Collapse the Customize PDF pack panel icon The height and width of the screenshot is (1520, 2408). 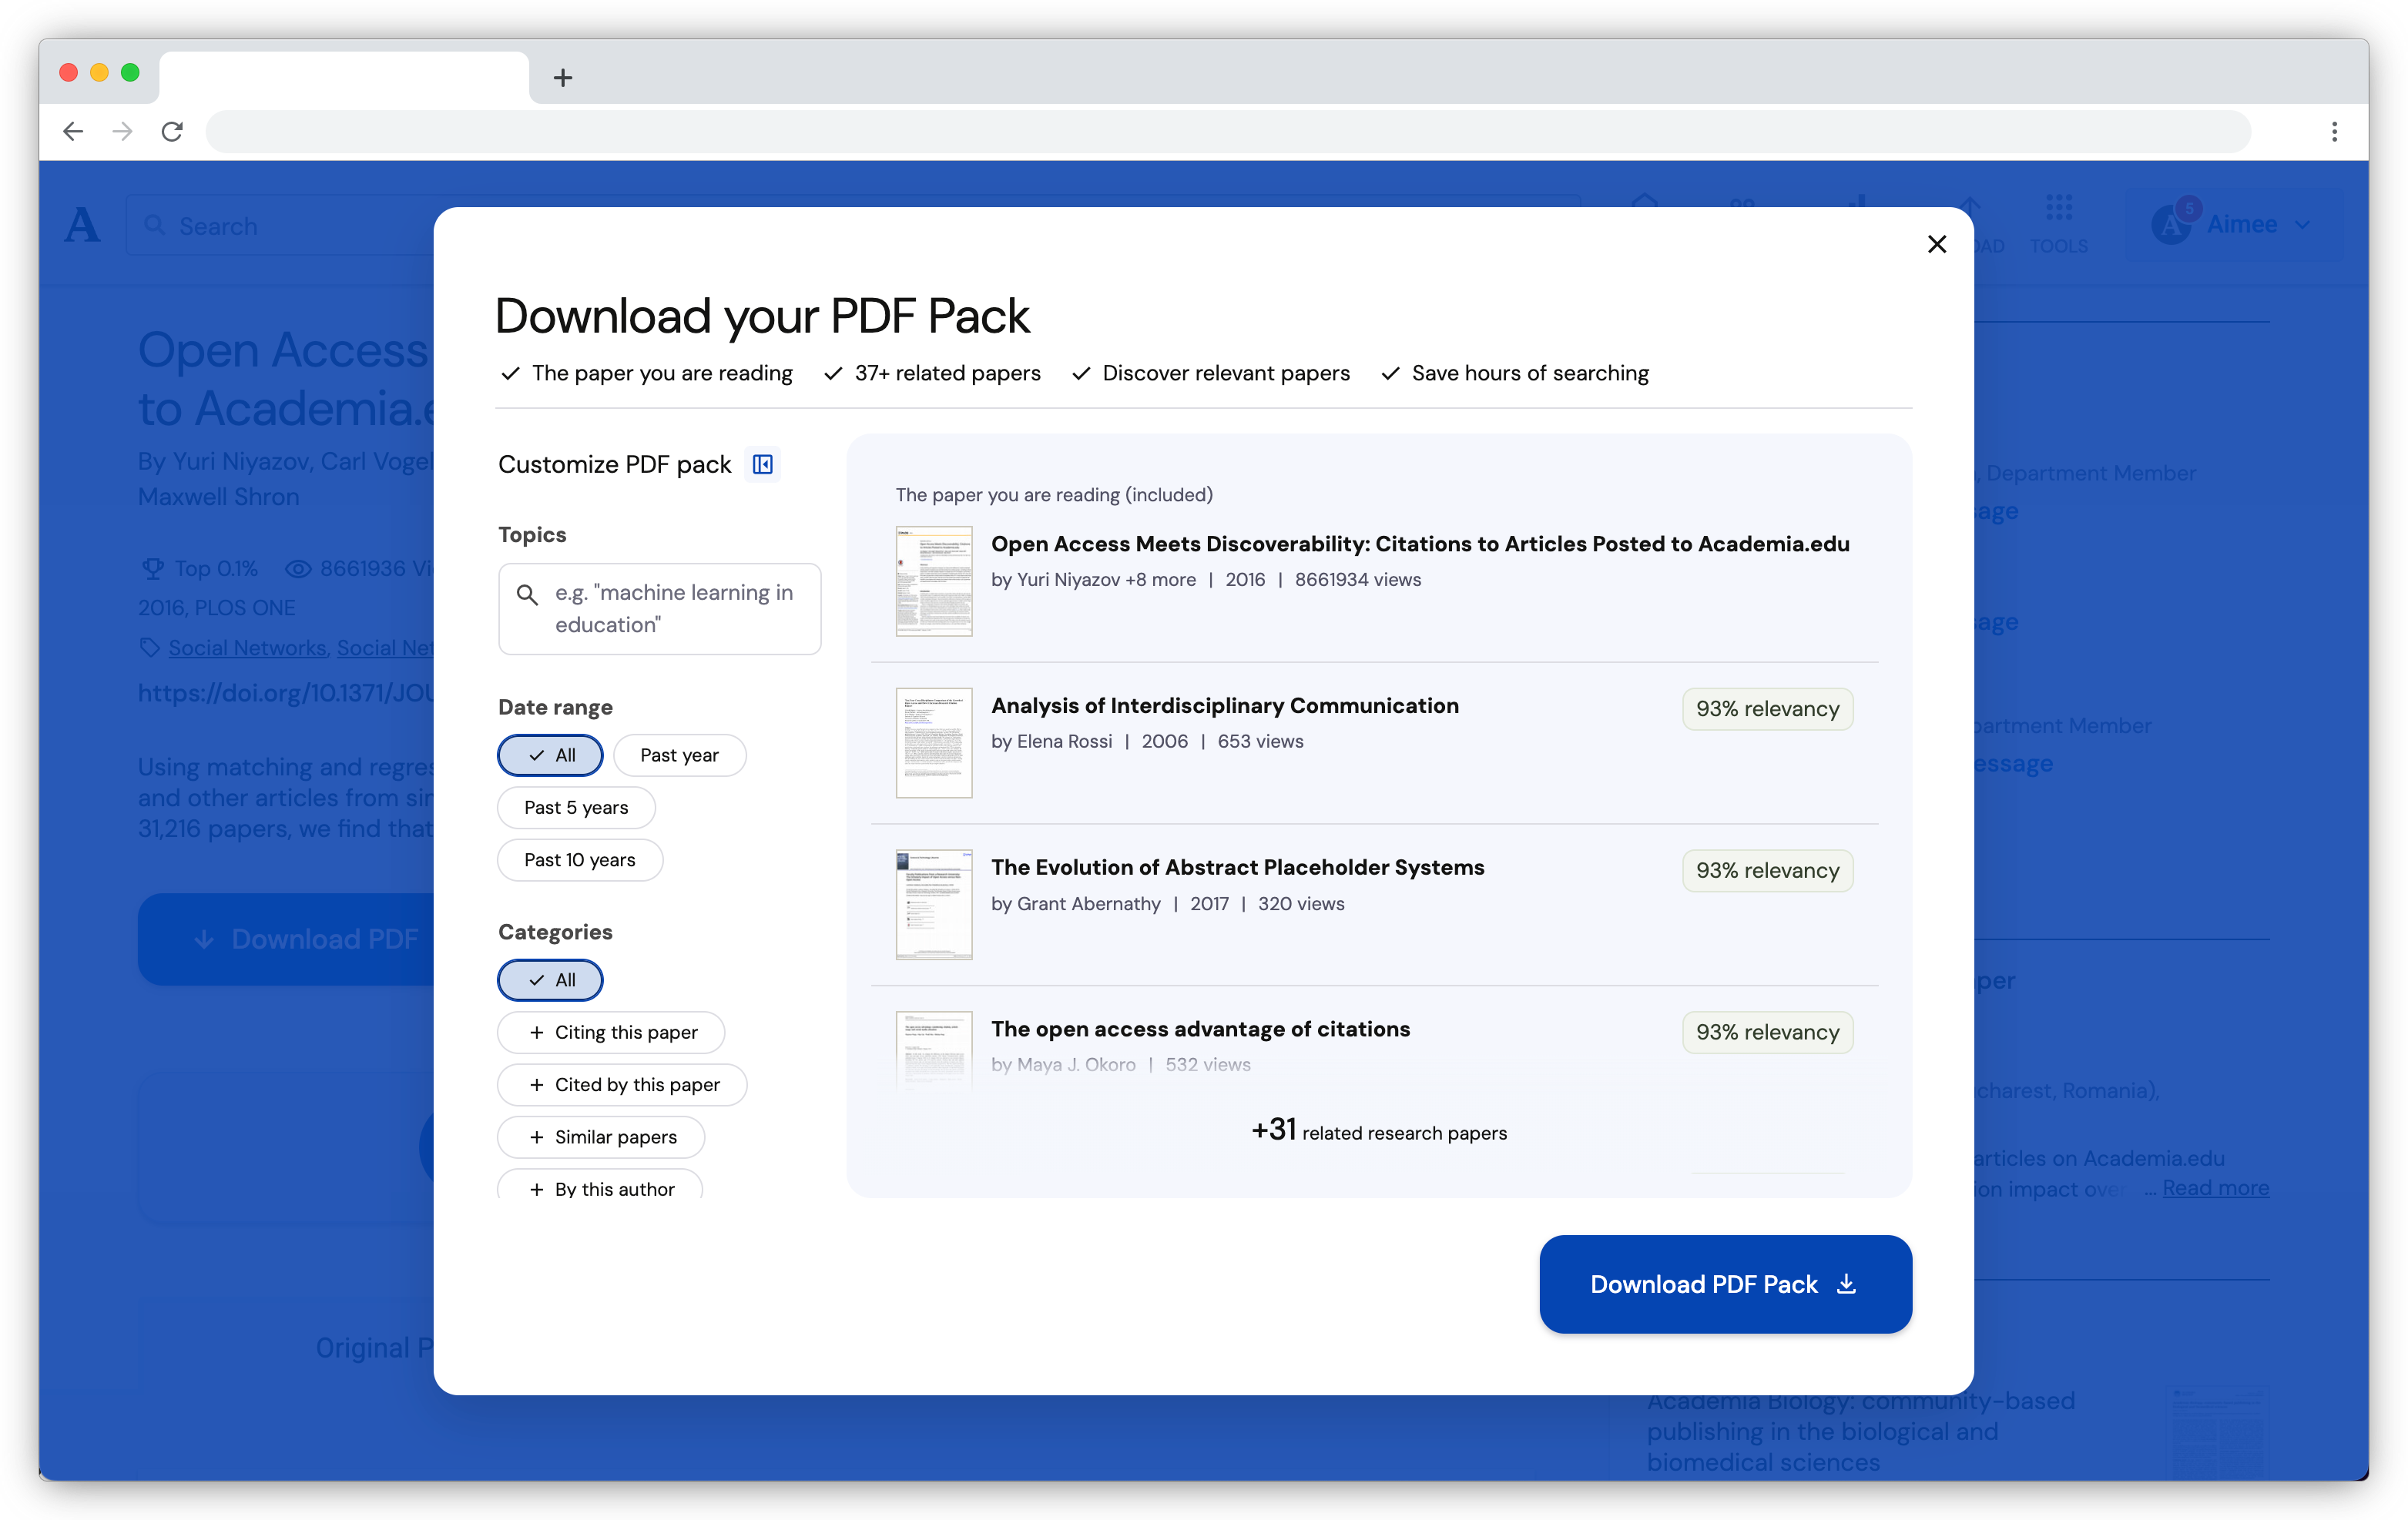pos(762,464)
